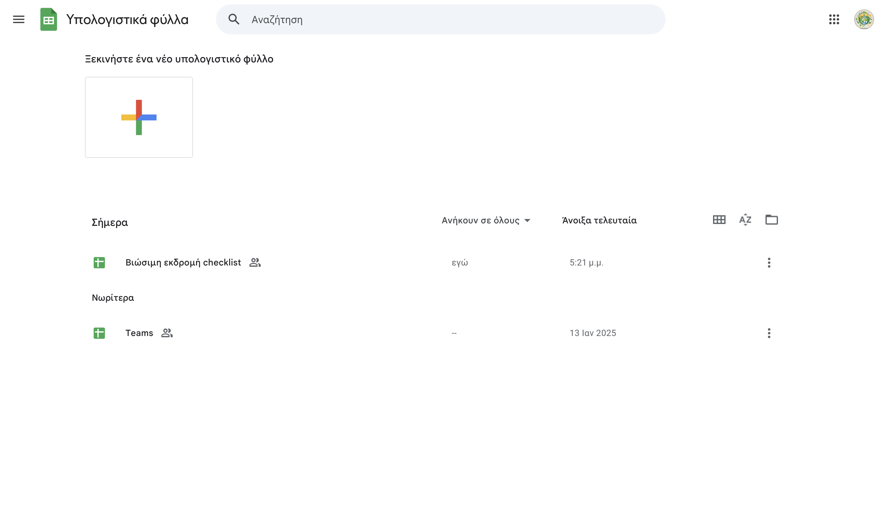Viewport: 886px width, 511px height.
Task: Click the search magnifier icon
Action: [234, 20]
